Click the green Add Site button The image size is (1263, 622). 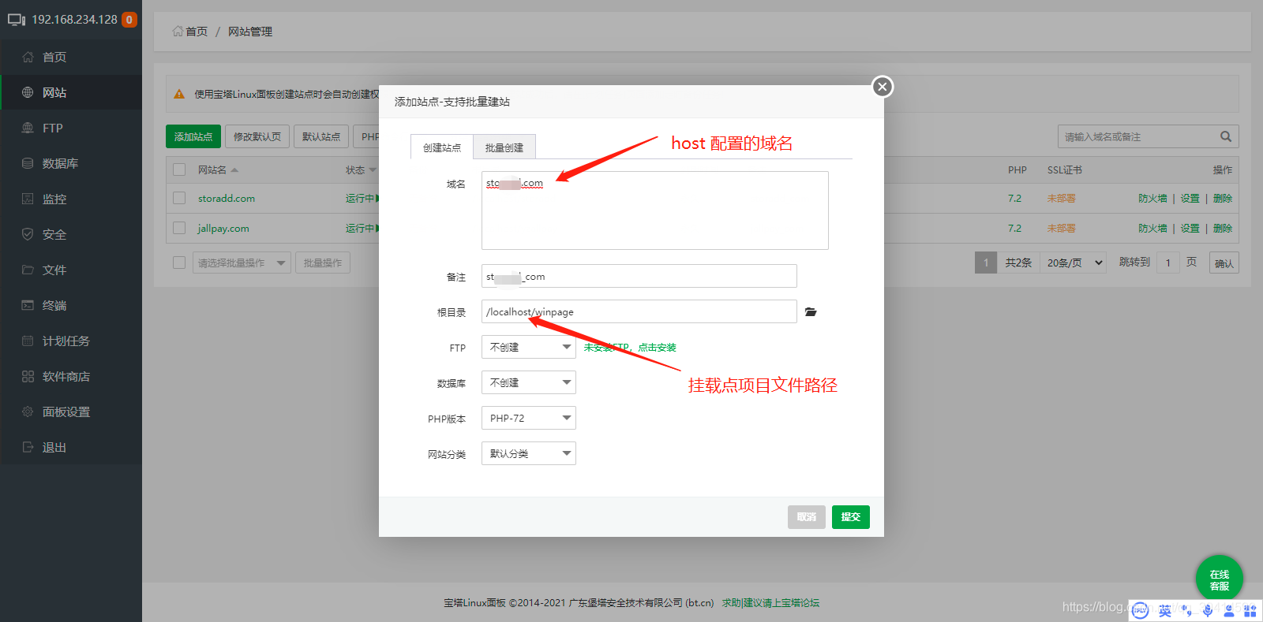[193, 136]
